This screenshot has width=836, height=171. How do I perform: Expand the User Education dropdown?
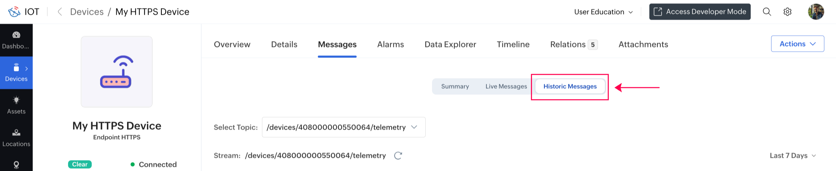[x=603, y=12]
